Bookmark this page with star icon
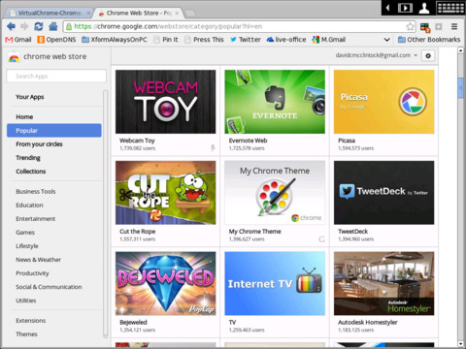Screen dimensions: 466x349 tap(410, 26)
